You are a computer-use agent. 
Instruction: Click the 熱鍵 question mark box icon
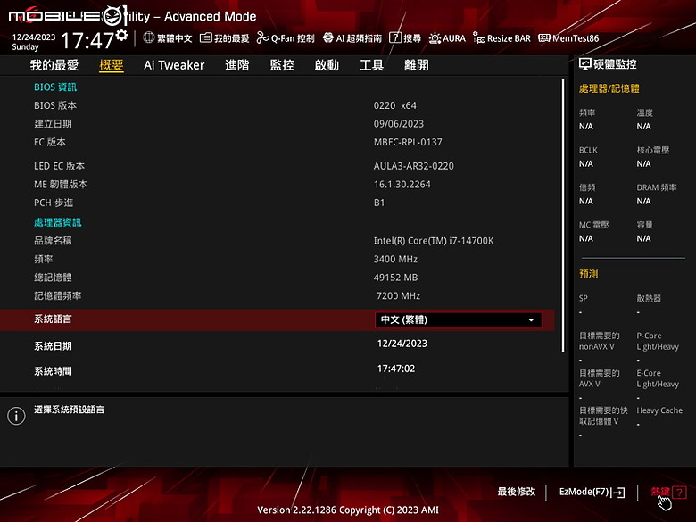tap(679, 492)
